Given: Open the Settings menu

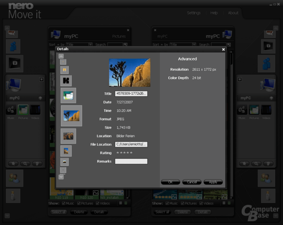Looking at the screenshot, I should [x=194, y=13].
